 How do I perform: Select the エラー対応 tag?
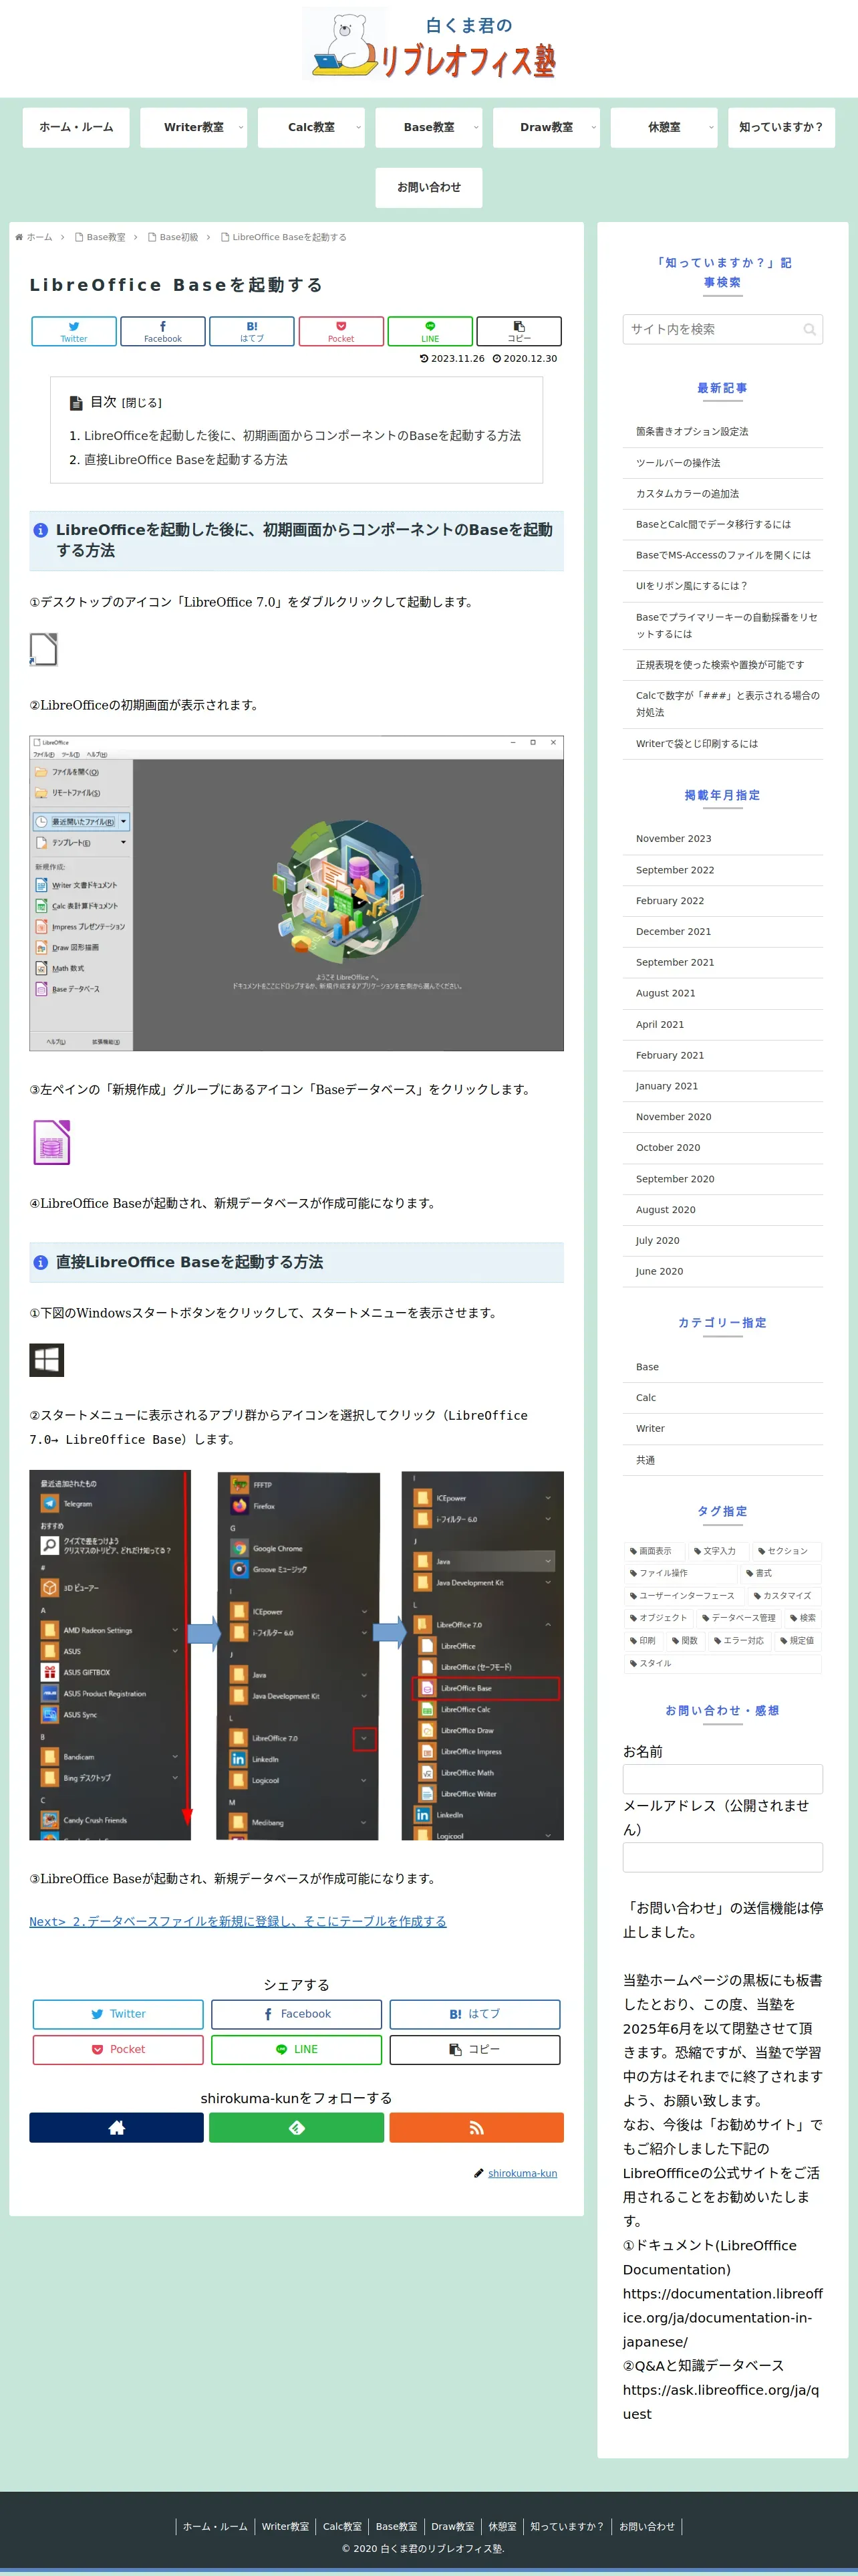(739, 1641)
